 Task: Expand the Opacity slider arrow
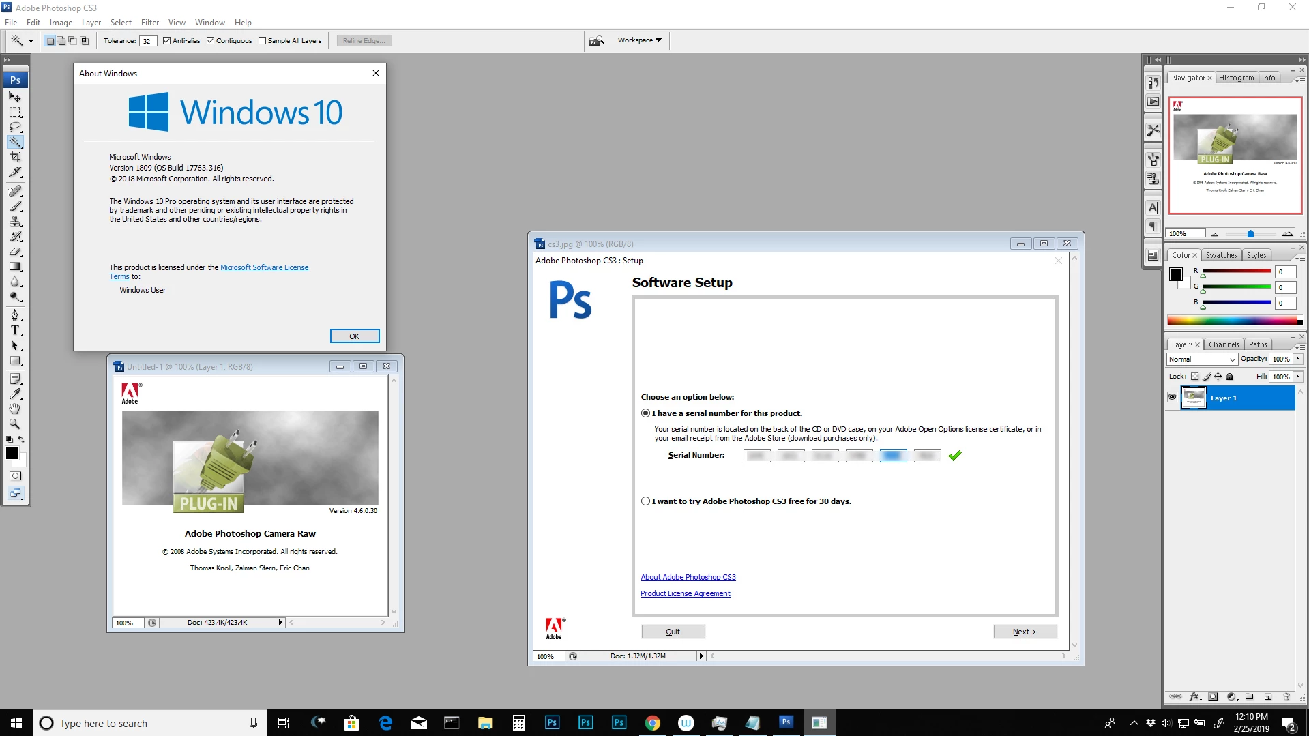coord(1297,359)
